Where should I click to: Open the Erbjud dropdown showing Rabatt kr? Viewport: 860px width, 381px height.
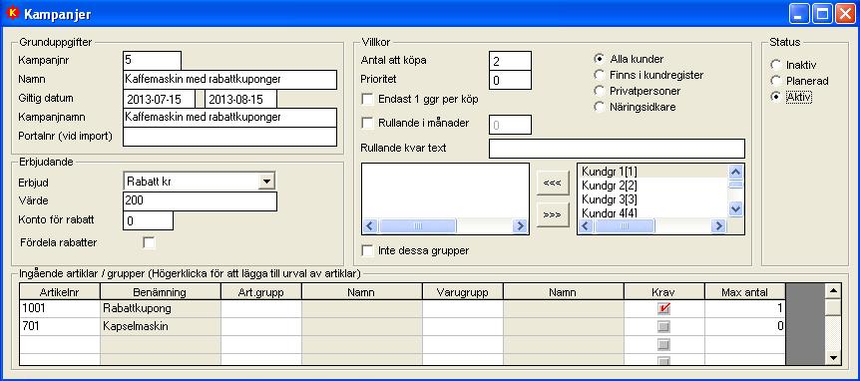click(x=266, y=181)
